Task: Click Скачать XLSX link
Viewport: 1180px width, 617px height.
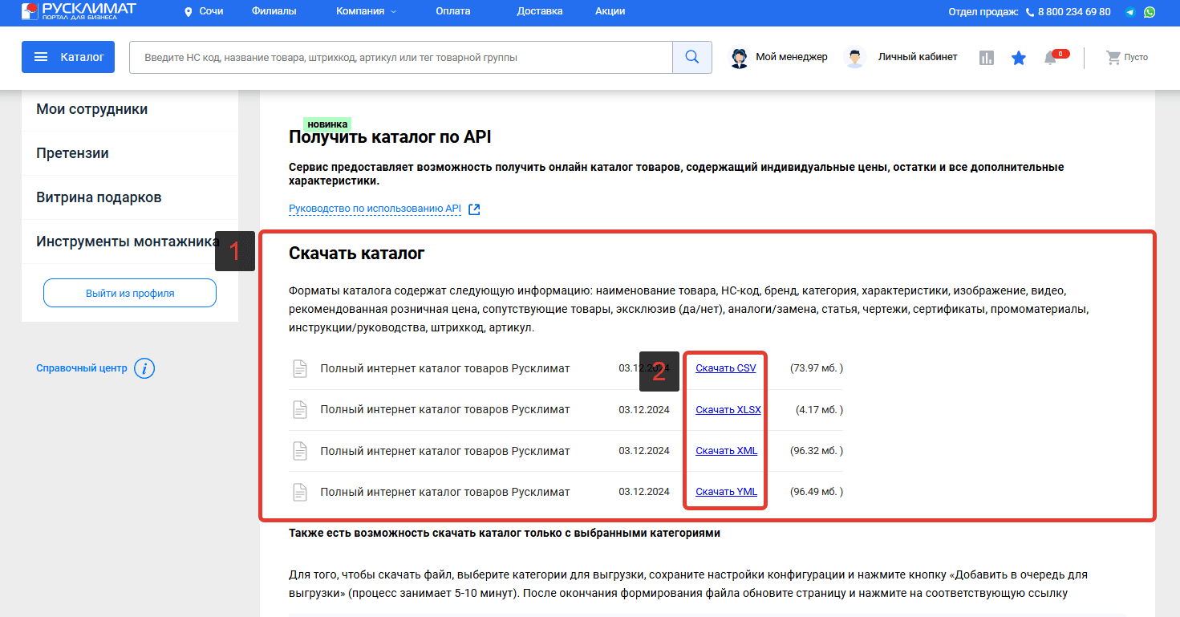Action: click(728, 409)
